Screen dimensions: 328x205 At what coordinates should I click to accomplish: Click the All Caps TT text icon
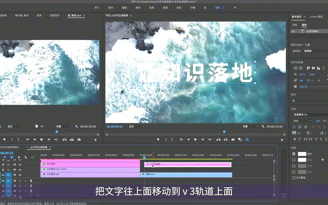[305, 139]
